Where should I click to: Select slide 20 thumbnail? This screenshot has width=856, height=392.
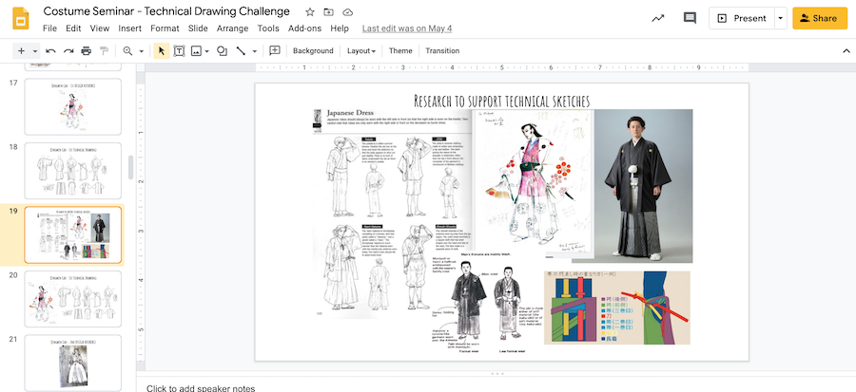(x=73, y=297)
